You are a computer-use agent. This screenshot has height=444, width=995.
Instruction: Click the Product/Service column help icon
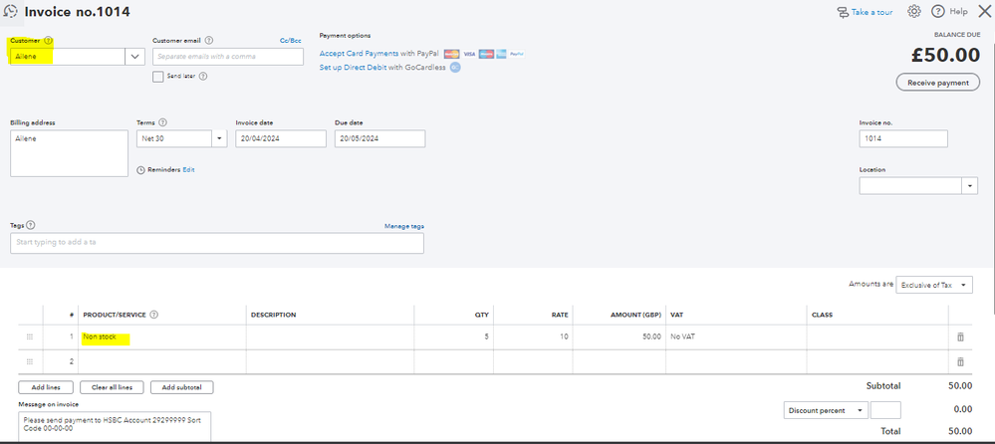coord(154,315)
